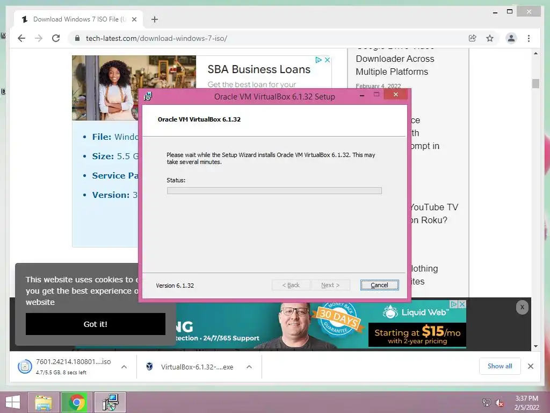Image resolution: width=550 pixels, height=413 pixels.
Task: Click the greyed-out Back button in Setup
Action: 291,285
